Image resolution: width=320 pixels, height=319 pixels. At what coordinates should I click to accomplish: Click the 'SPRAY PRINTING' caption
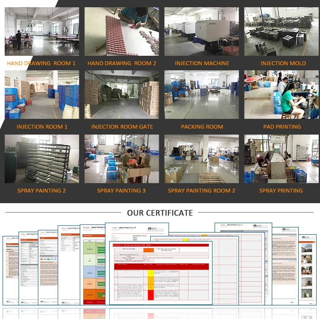[x=281, y=191]
